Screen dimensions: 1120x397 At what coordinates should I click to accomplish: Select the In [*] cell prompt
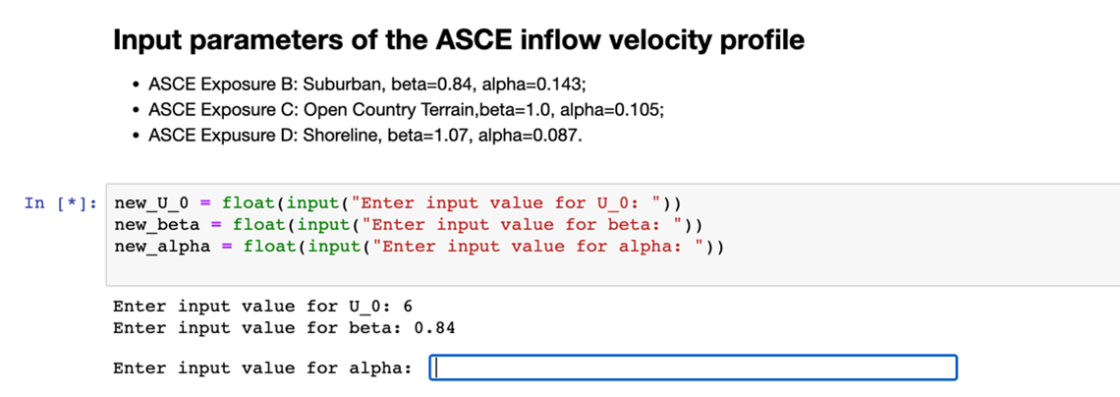pyautogui.click(x=60, y=203)
